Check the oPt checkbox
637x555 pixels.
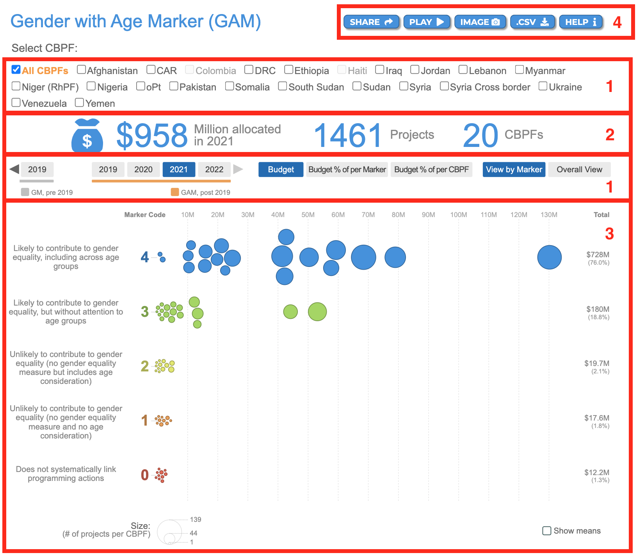[141, 86]
